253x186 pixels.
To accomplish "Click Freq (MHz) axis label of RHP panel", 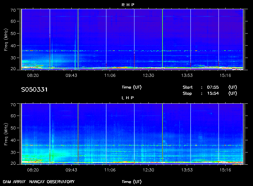I will pyautogui.click(x=6, y=40).
